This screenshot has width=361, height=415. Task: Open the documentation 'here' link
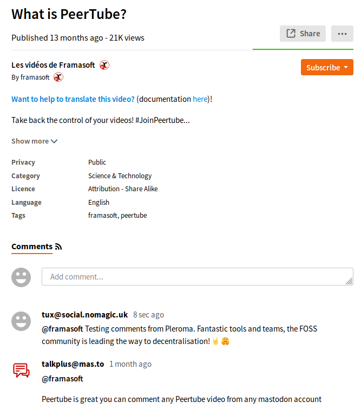click(x=200, y=99)
